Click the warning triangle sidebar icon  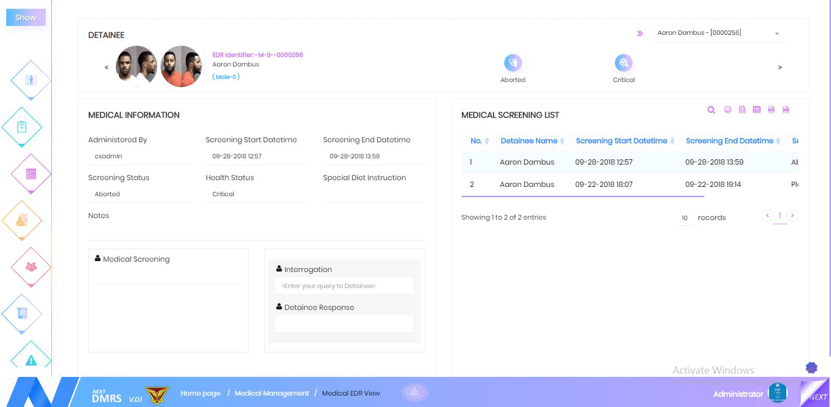point(31,360)
